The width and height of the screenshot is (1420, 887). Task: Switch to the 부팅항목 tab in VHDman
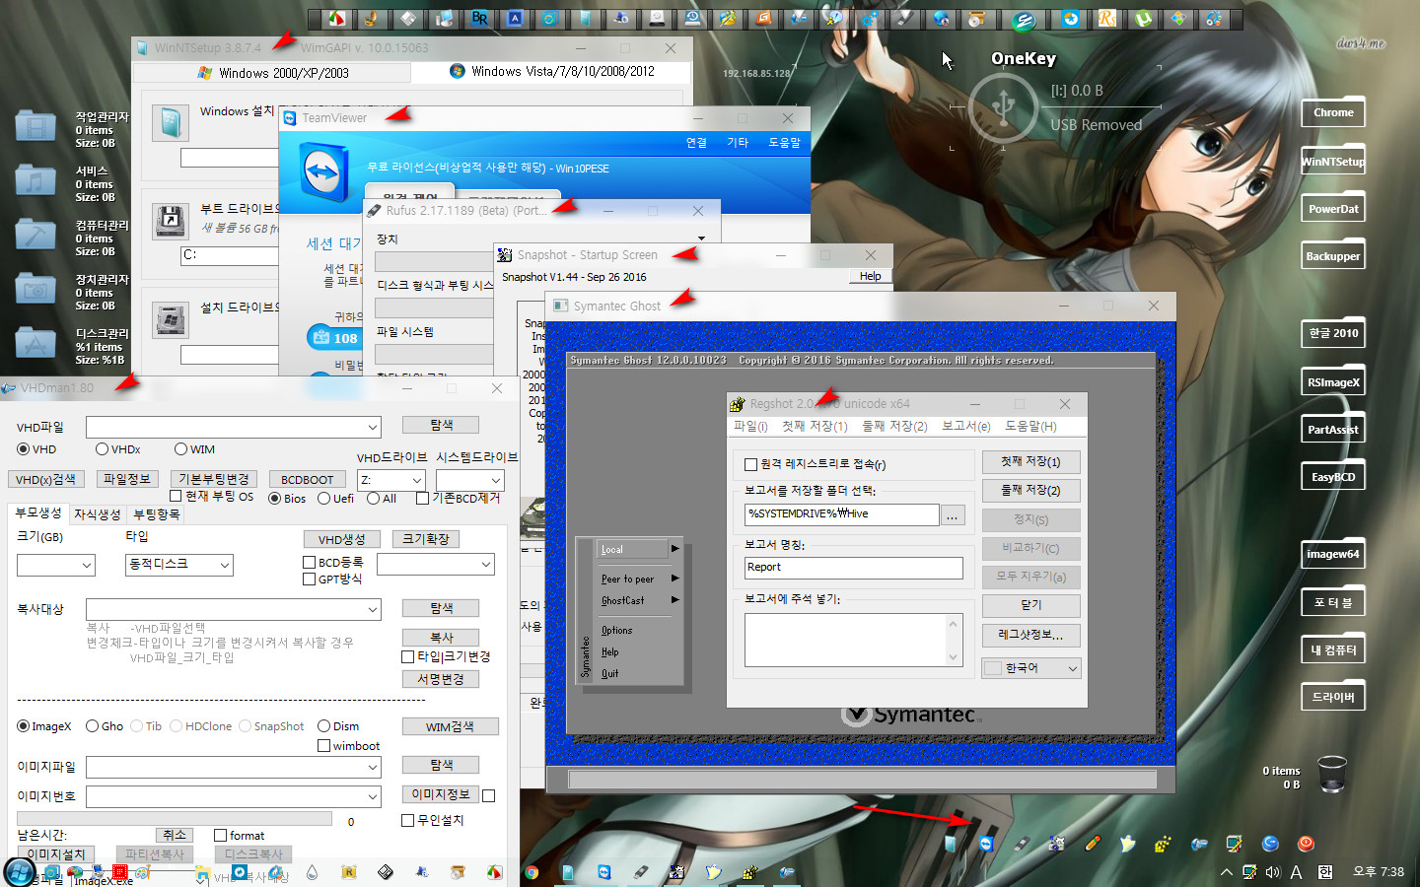coord(157,514)
